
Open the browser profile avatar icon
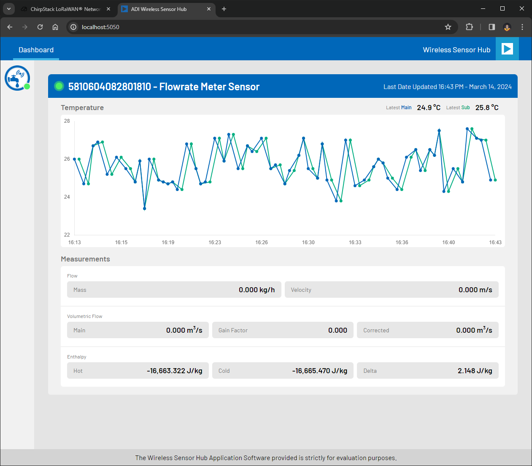[507, 27]
